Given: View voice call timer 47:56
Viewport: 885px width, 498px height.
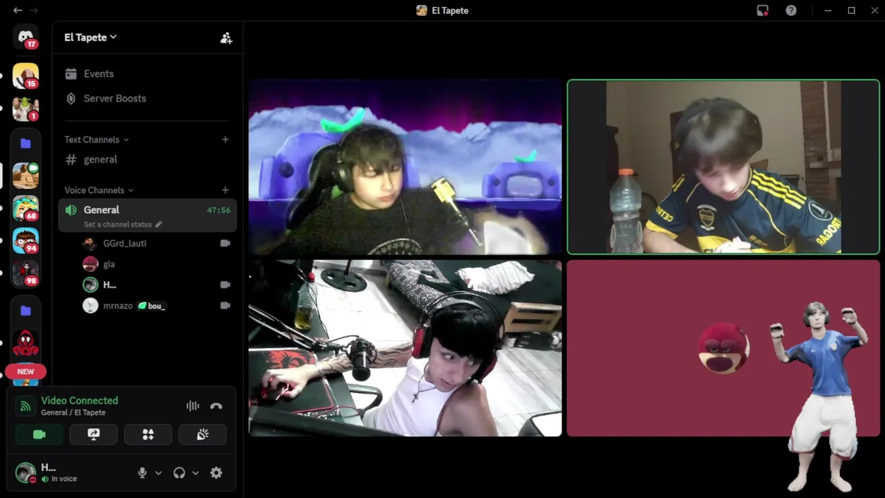Looking at the screenshot, I should tap(218, 210).
